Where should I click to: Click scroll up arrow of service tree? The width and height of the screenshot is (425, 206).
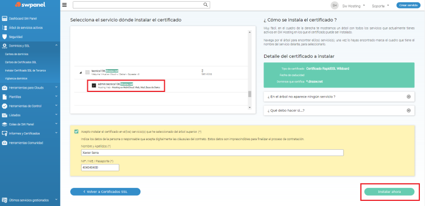pos(250,32)
